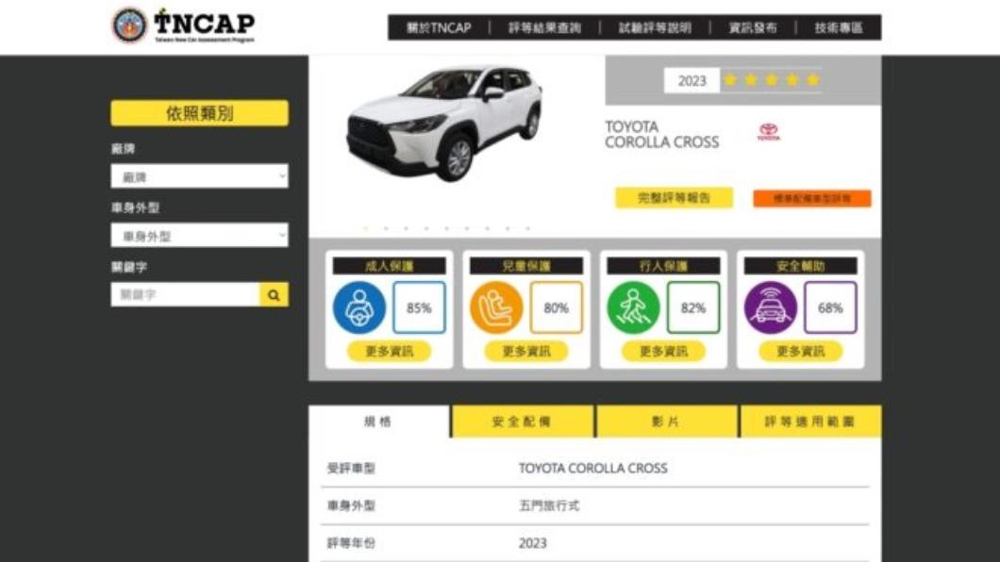Viewport: 1000px width, 562px height.
Task: Click the 評等年份 value 2023
Action: (532, 543)
